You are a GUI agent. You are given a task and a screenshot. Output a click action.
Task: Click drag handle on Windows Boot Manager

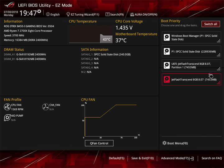[x=219, y=41]
